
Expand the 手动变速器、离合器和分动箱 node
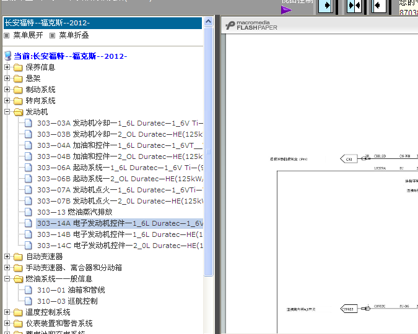7,268
